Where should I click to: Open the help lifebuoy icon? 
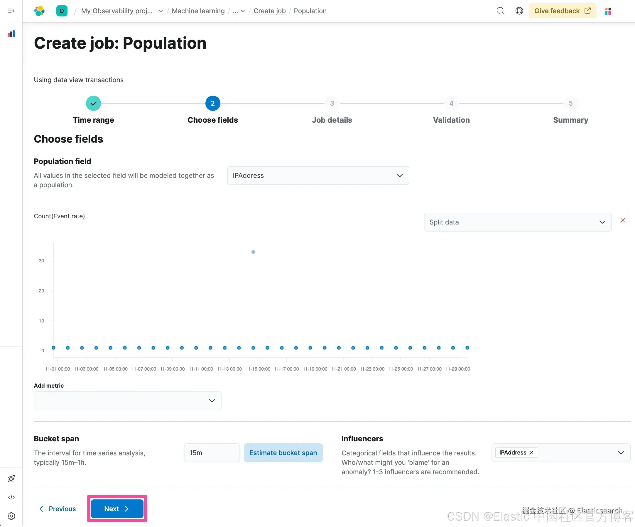(519, 11)
